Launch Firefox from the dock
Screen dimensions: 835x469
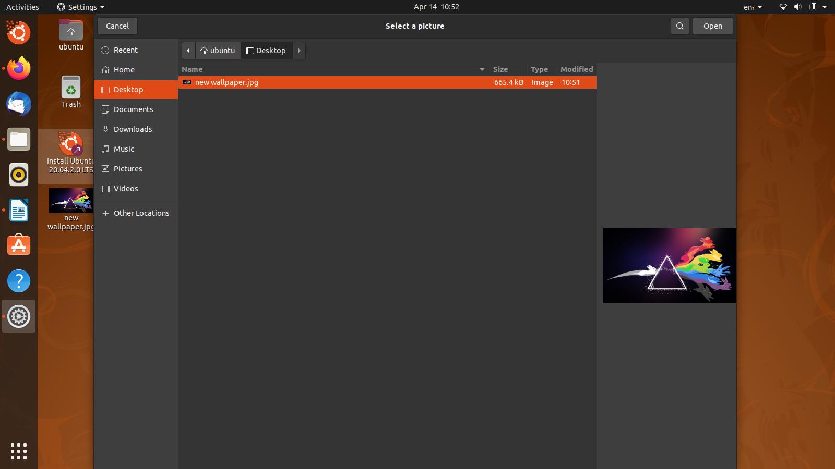click(19, 68)
